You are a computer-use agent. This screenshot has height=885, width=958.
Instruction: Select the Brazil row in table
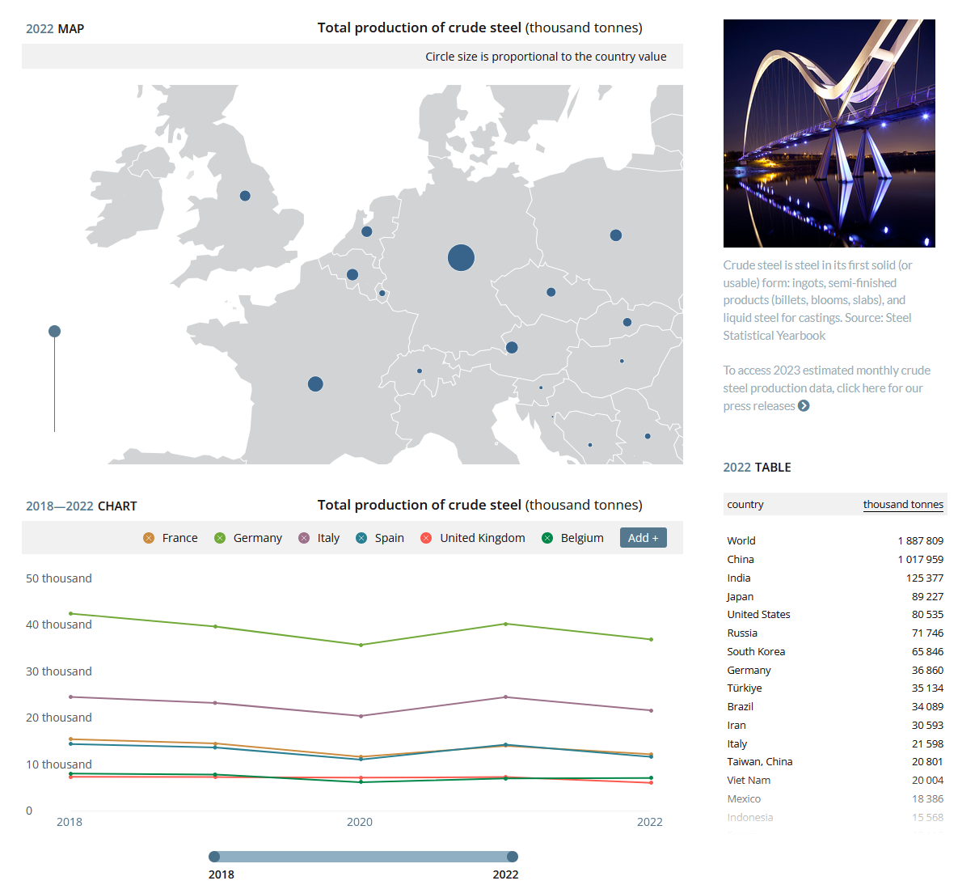point(834,706)
